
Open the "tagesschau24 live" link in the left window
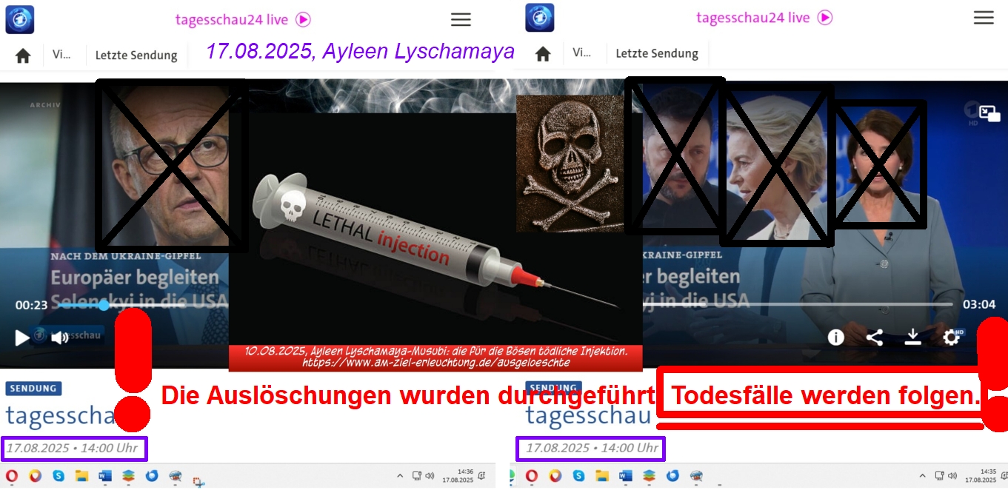[242, 19]
